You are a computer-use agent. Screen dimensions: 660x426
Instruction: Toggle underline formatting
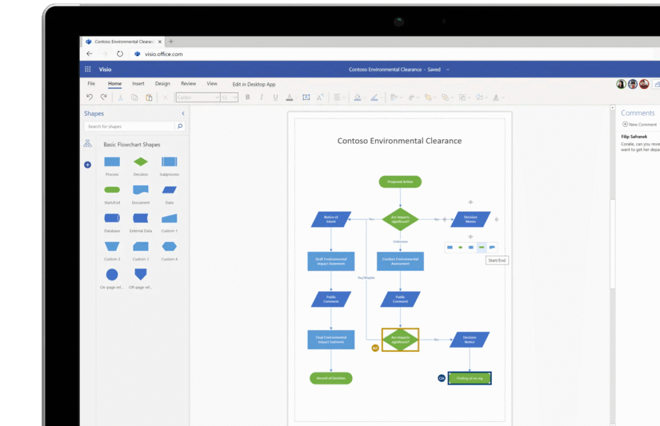(275, 97)
